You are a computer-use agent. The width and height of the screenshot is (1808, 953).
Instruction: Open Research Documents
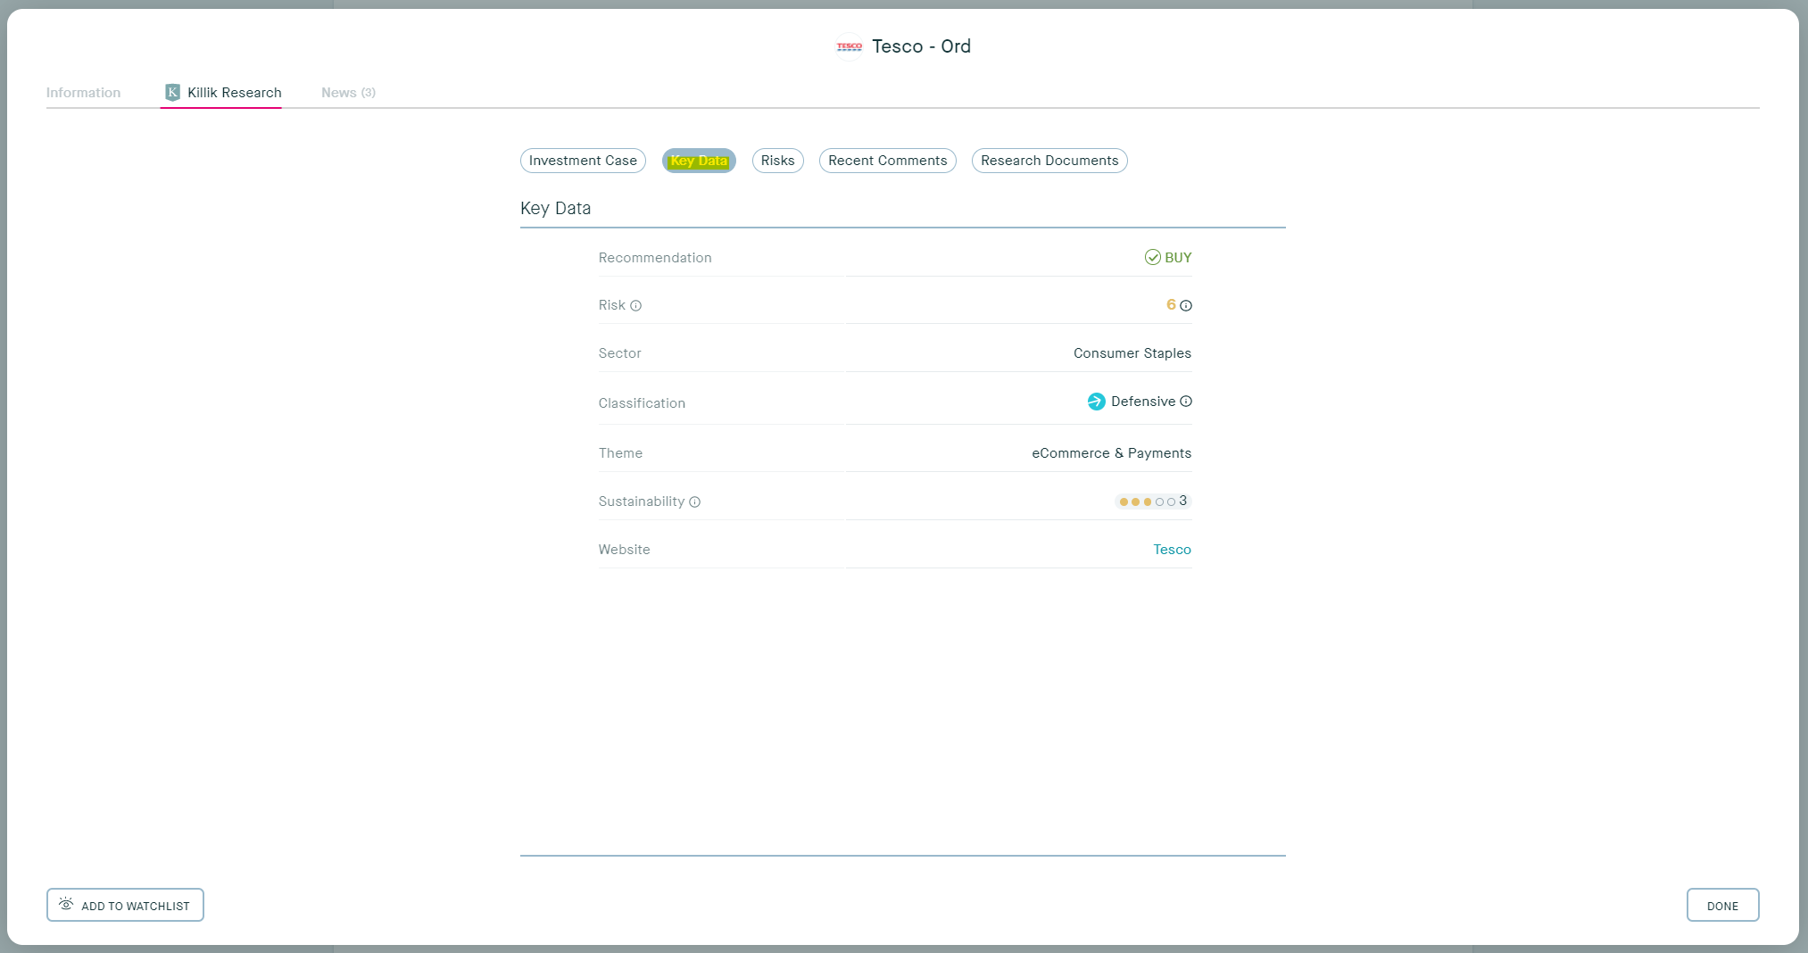1049,161
